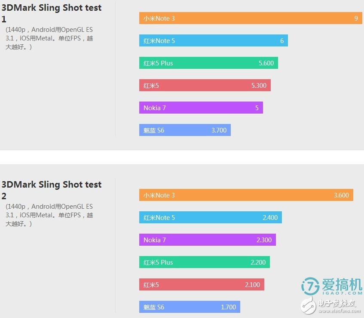The image size is (364, 318).
Task: Click the white divider between the two charts
Action: [x=182, y=157]
